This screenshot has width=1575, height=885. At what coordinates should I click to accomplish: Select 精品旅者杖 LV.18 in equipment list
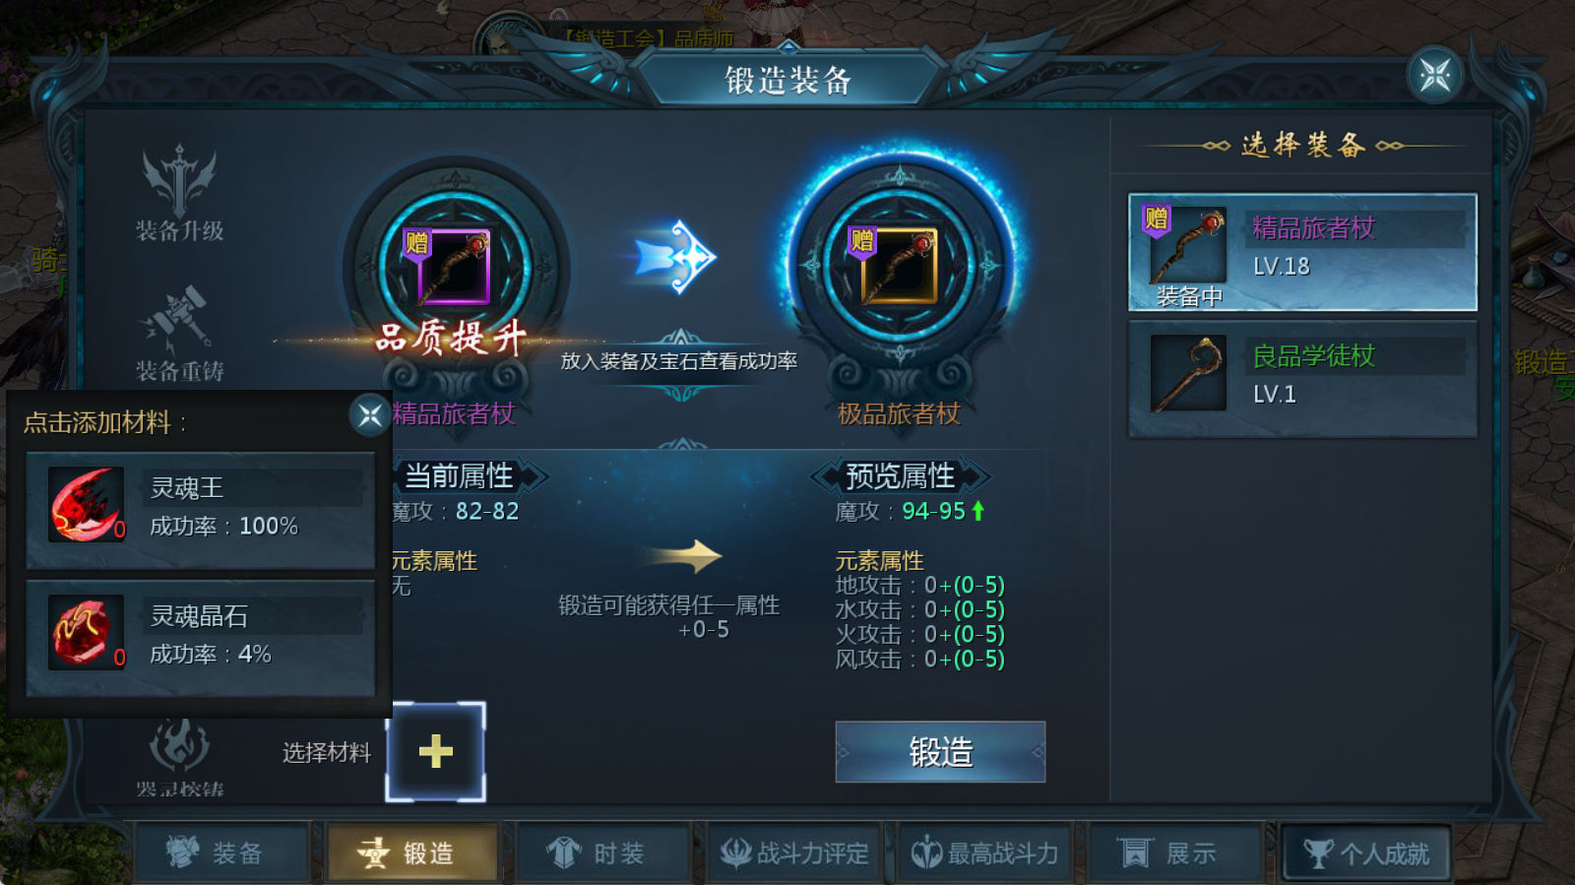[x=1302, y=252]
